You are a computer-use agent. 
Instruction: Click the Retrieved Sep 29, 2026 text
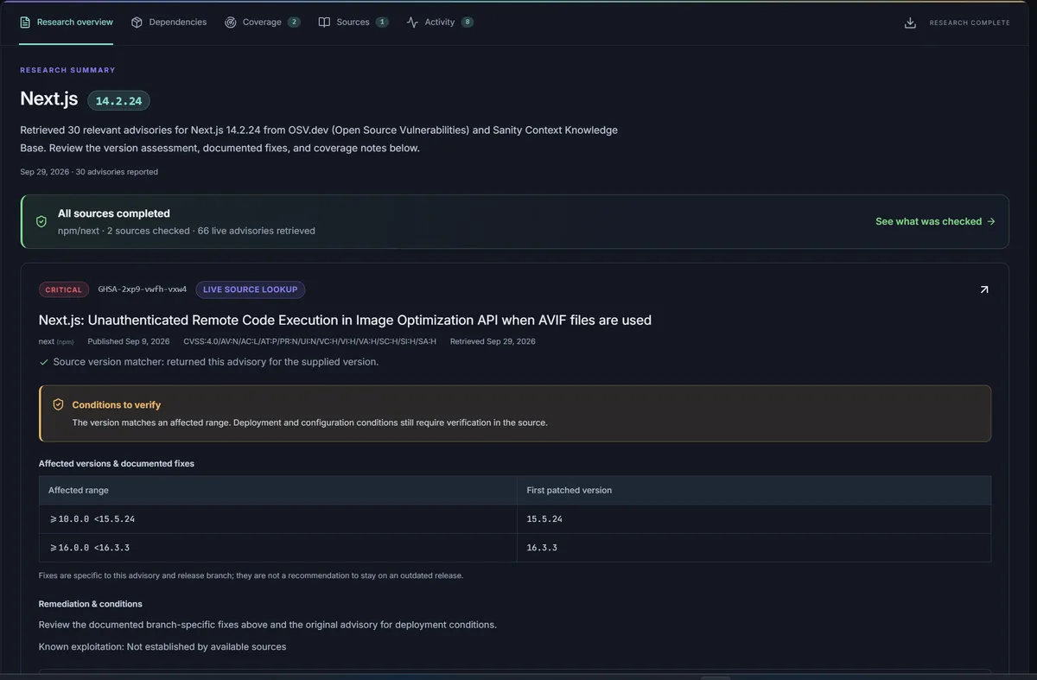click(x=493, y=341)
